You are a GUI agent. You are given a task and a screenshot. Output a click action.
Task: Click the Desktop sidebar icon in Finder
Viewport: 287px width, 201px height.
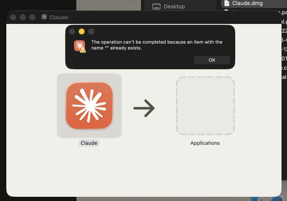[x=156, y=7]
